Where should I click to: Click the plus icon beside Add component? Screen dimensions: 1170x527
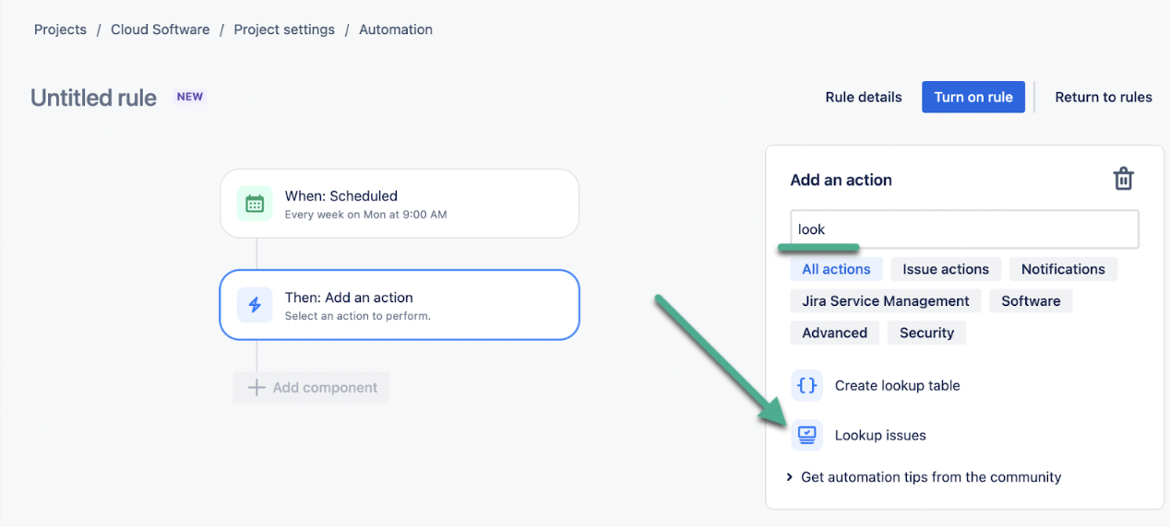(257, 387)
